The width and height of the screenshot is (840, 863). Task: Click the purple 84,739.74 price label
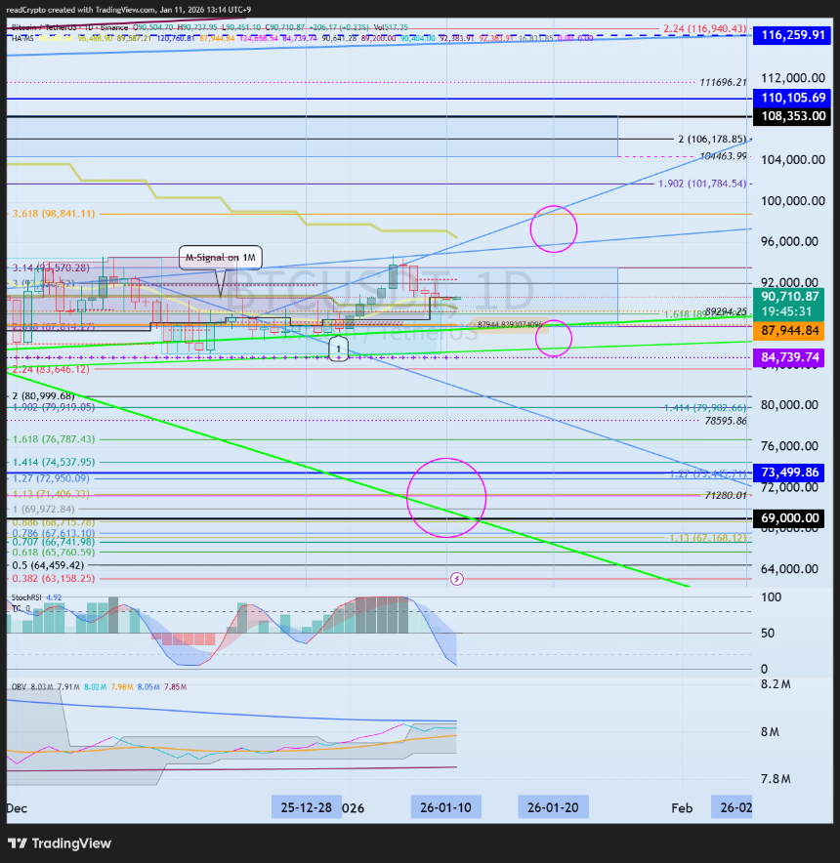coord(789,357)
